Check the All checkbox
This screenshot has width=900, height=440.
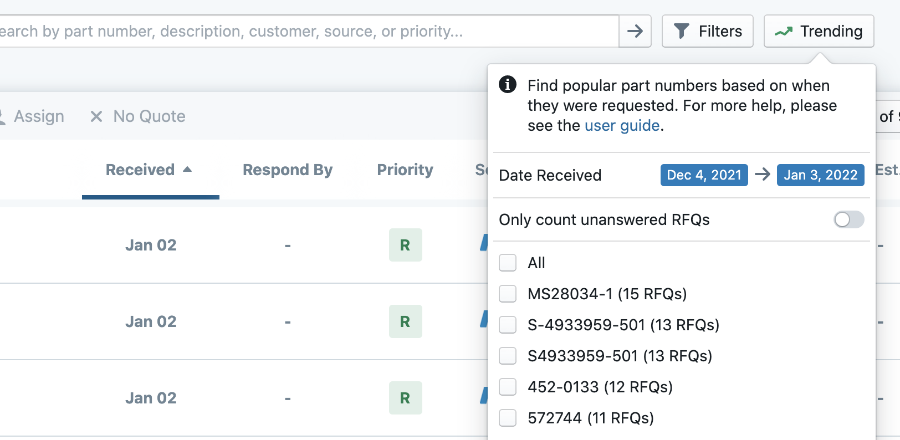[x=508, y=263]
